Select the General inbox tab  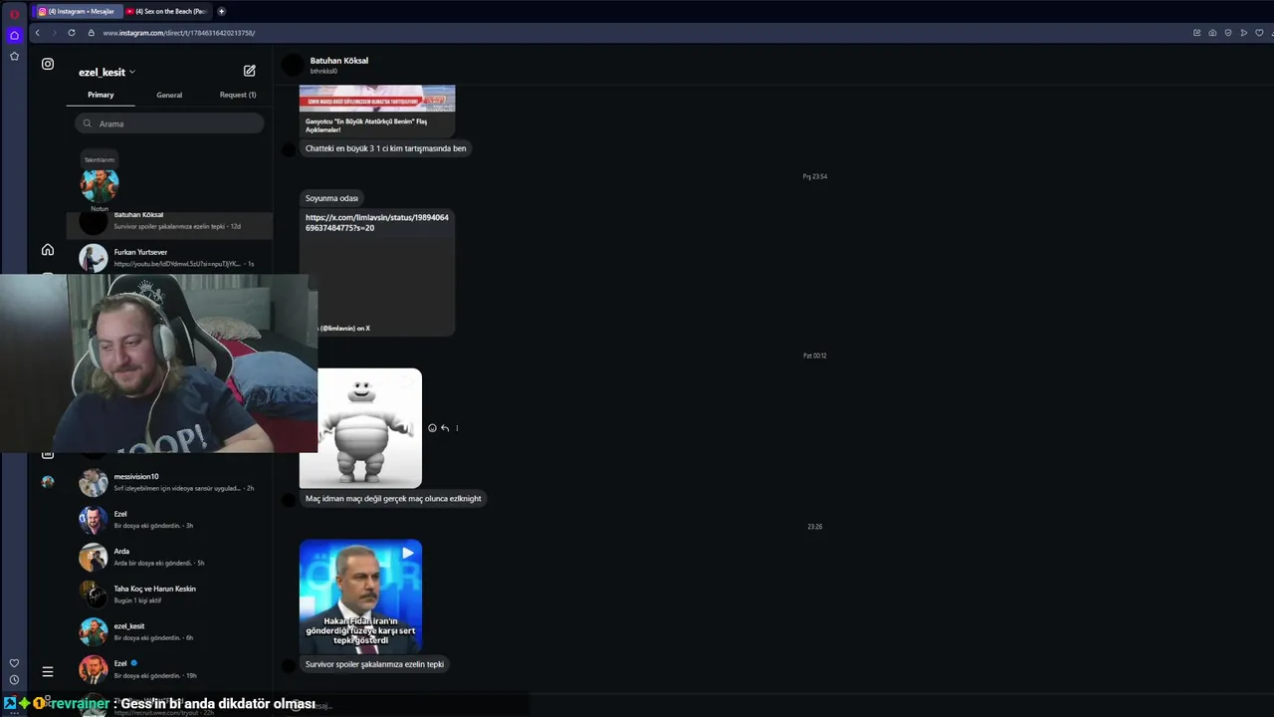pyautogui.click(x=169, y=95)
